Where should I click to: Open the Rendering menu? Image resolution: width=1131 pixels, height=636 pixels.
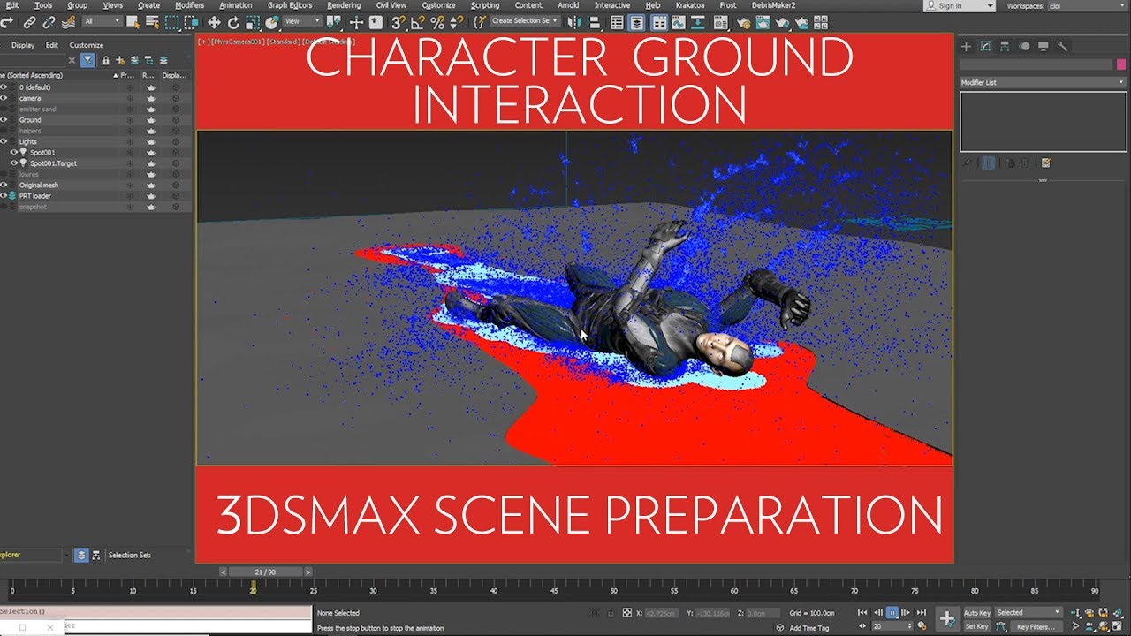[344, 5]
